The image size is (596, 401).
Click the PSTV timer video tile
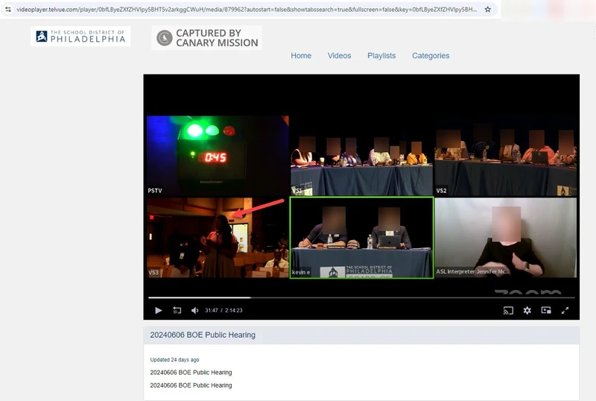(216, 155)
